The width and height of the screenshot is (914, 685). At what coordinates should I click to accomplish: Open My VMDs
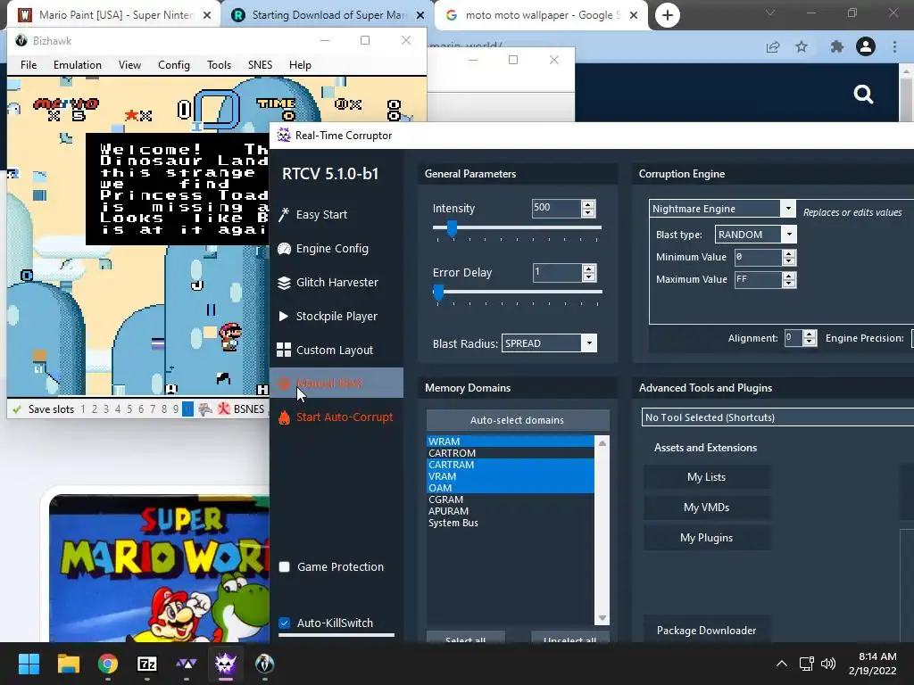coord(707,508)
